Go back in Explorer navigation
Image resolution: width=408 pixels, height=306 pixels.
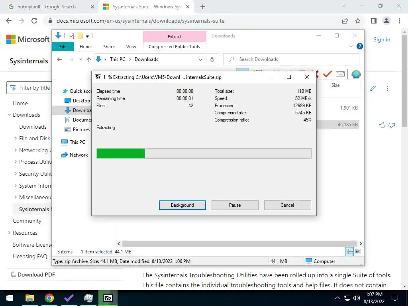59,59
